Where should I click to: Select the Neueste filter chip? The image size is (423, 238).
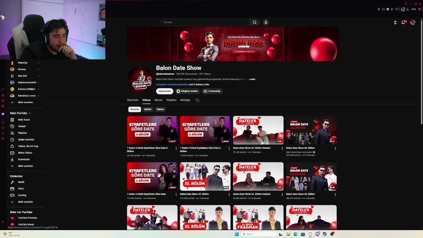coord(135,109)
